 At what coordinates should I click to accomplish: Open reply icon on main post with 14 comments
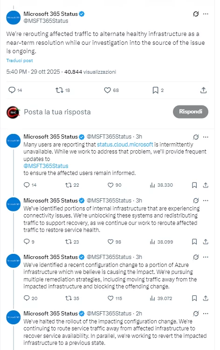[x=12, y=90]
